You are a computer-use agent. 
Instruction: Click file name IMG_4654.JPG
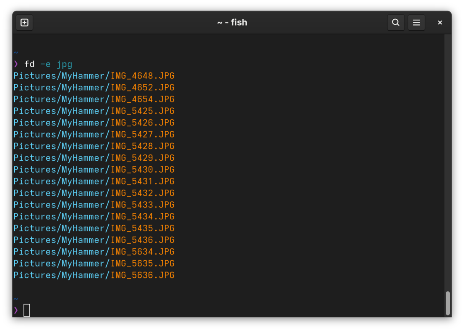click(x=143, y=99)
